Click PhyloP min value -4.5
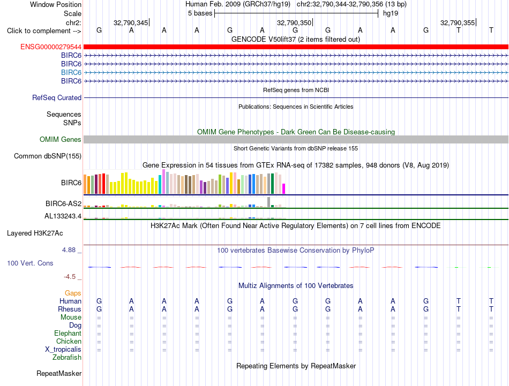 [70, 277]
